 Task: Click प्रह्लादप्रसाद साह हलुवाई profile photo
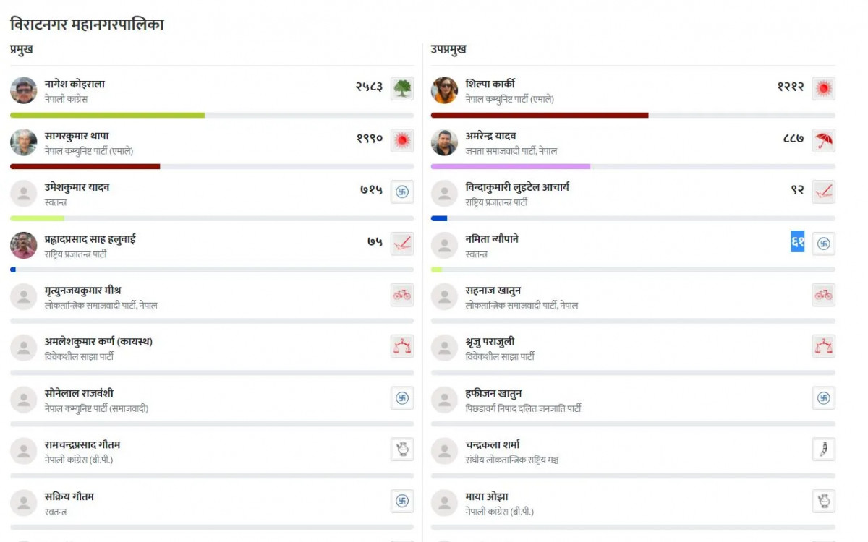pos(24,246)
